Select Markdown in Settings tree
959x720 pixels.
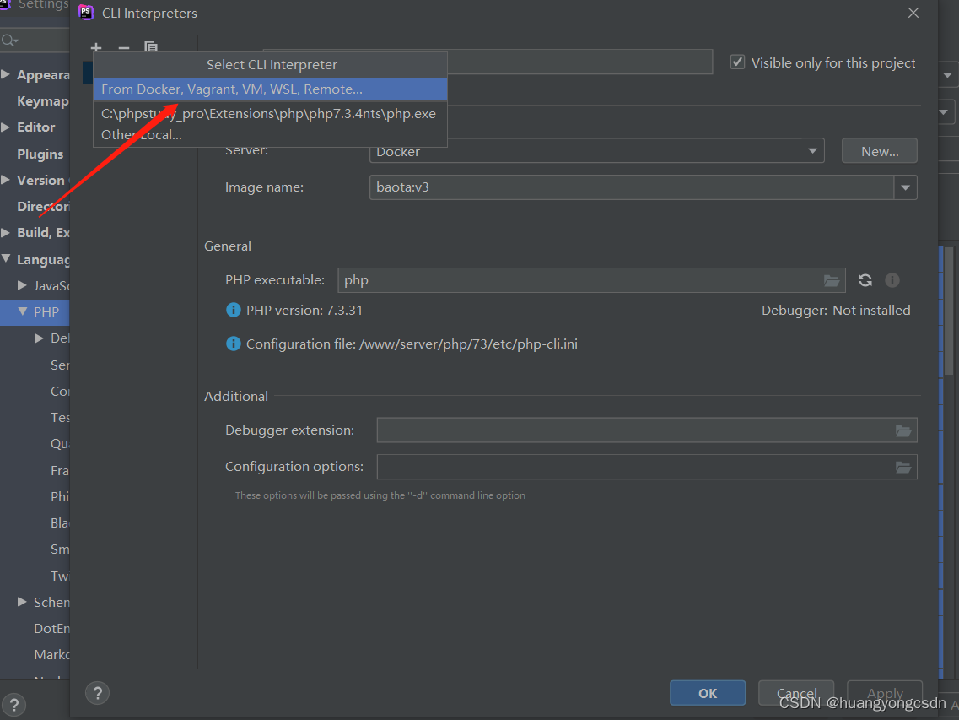point(51,654)
